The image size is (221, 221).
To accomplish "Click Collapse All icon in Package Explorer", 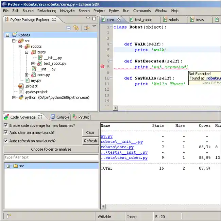I will point(68,28).
